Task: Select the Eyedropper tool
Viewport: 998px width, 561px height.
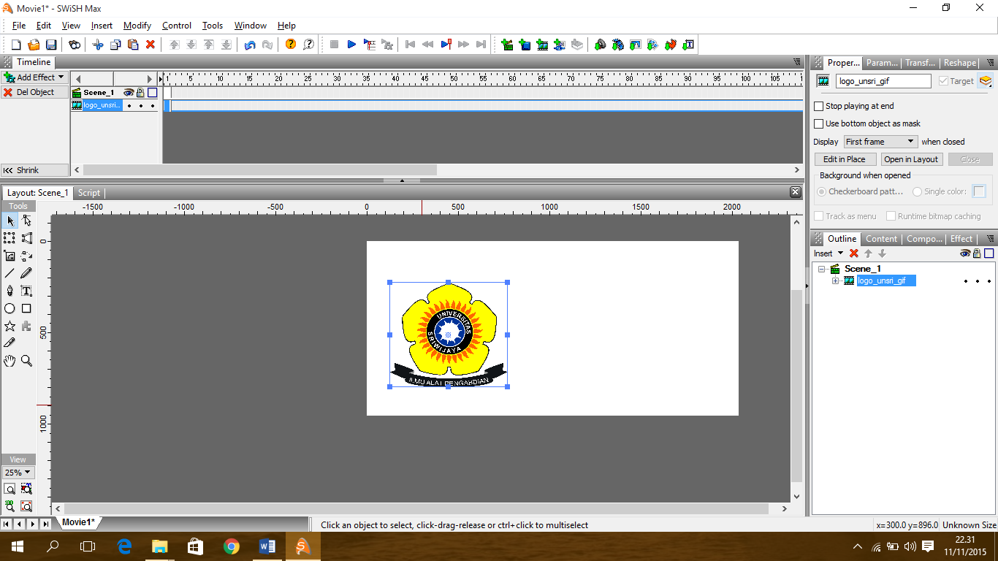Action: tap(10, 343)
